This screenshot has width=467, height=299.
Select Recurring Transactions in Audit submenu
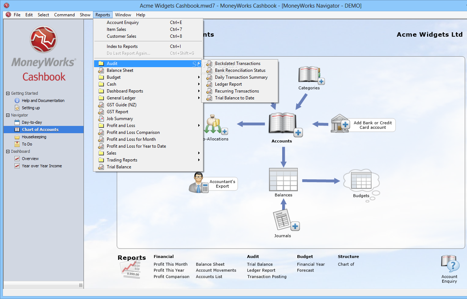pos(240,91)
